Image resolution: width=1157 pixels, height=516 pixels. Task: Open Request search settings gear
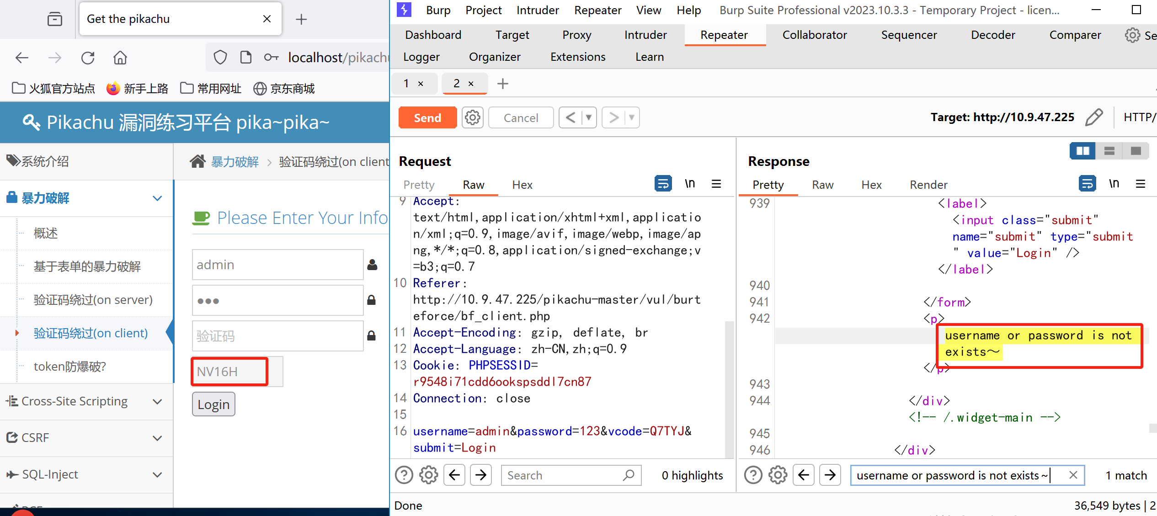428,475
